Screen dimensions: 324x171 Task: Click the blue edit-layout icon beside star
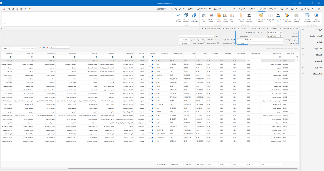tap(44, 47)
